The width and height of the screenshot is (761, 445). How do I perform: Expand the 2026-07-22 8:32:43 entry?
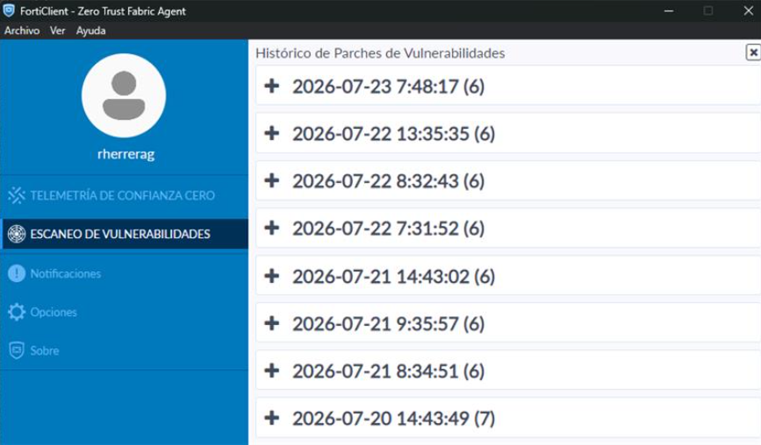[x=272, y=180]
